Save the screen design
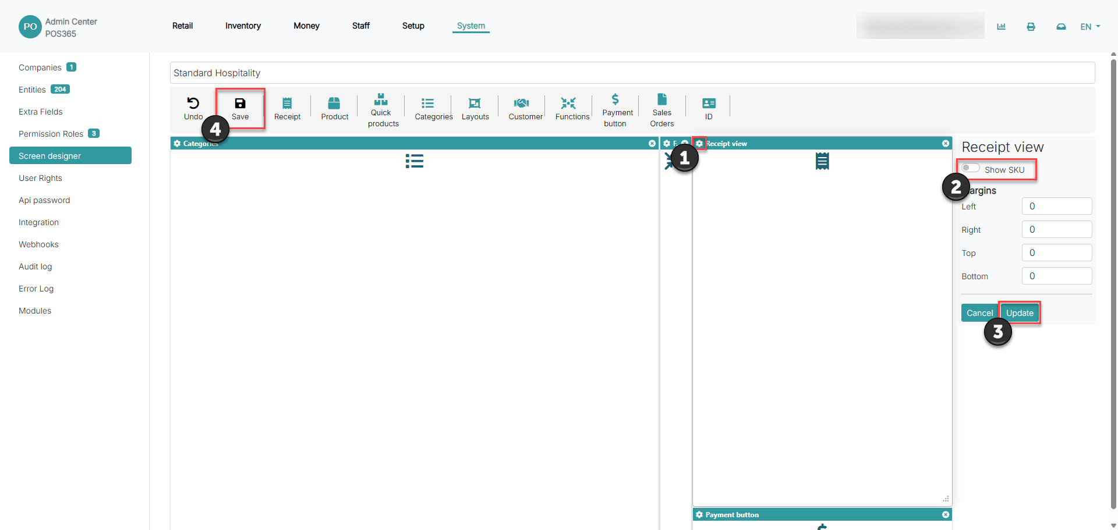1118x530 pixels. coord(240,109)
